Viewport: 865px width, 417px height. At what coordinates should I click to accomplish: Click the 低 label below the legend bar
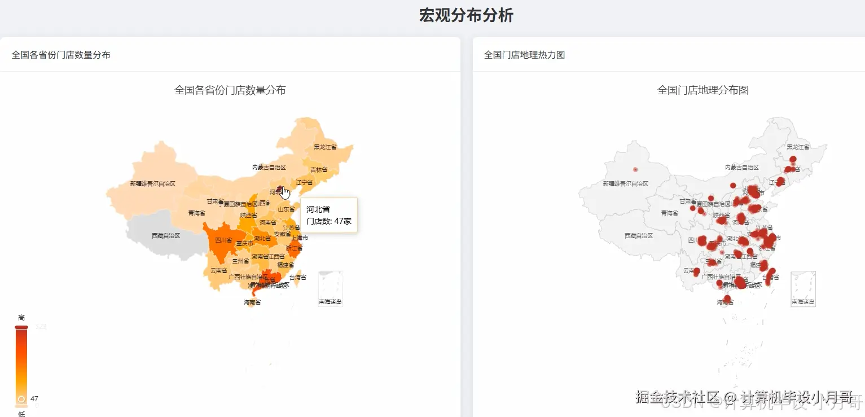pos(21,414)
